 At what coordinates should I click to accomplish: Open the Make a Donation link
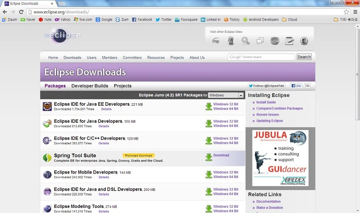pos(269,208)
